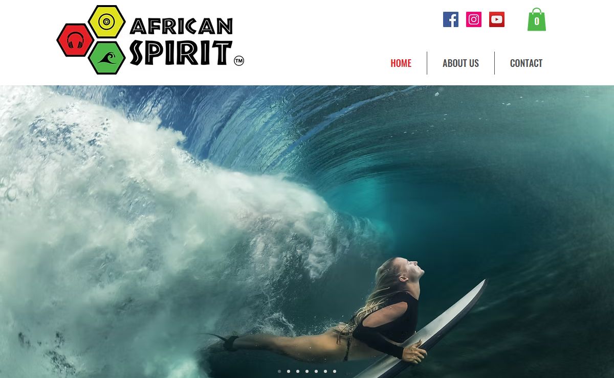Viewport: 614px width, 378px height.
Task: Jump to the second slideshow dot
Action: click(x=289, y=371)
